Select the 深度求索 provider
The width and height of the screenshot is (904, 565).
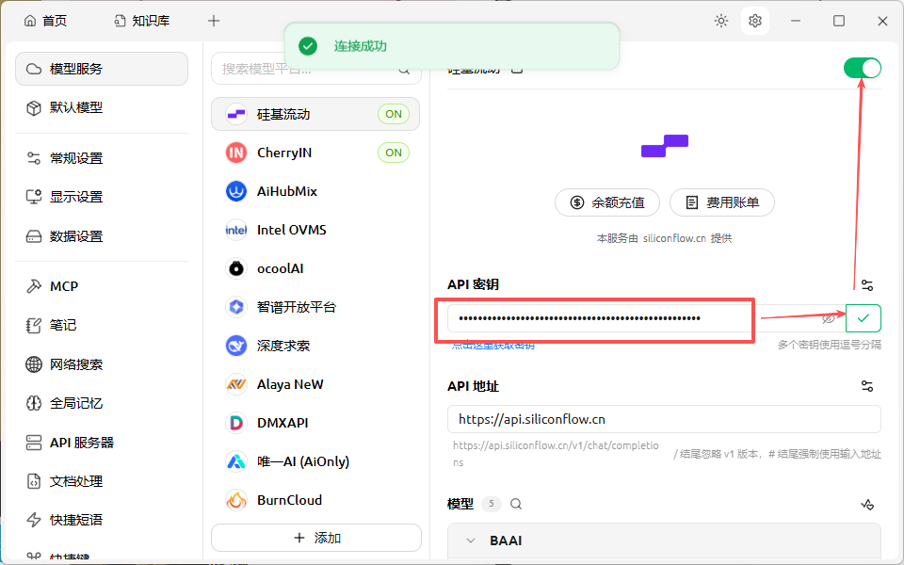pos(315,346)
